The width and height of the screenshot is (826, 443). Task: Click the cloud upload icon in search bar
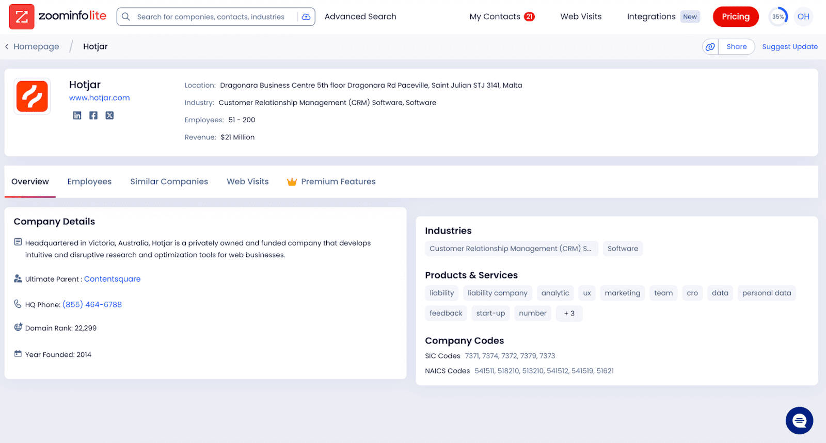pyautogui.click(x=306, y=17)
